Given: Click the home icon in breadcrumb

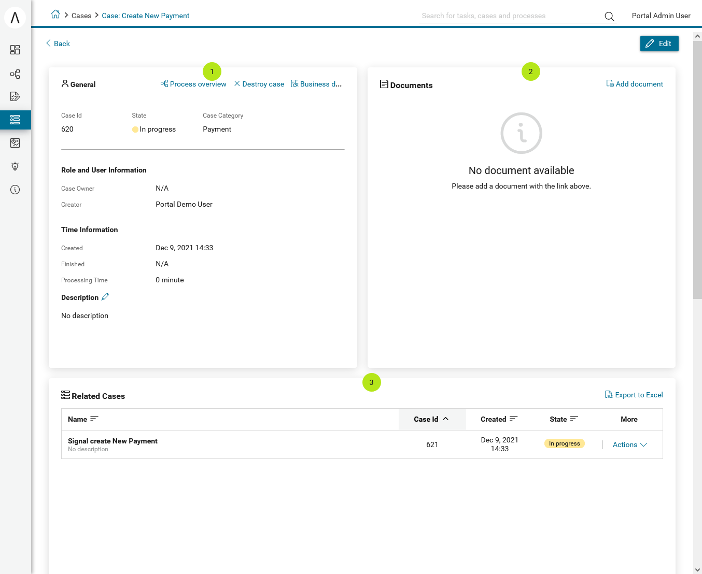Looking at the screenshot, I should [55, 15].
